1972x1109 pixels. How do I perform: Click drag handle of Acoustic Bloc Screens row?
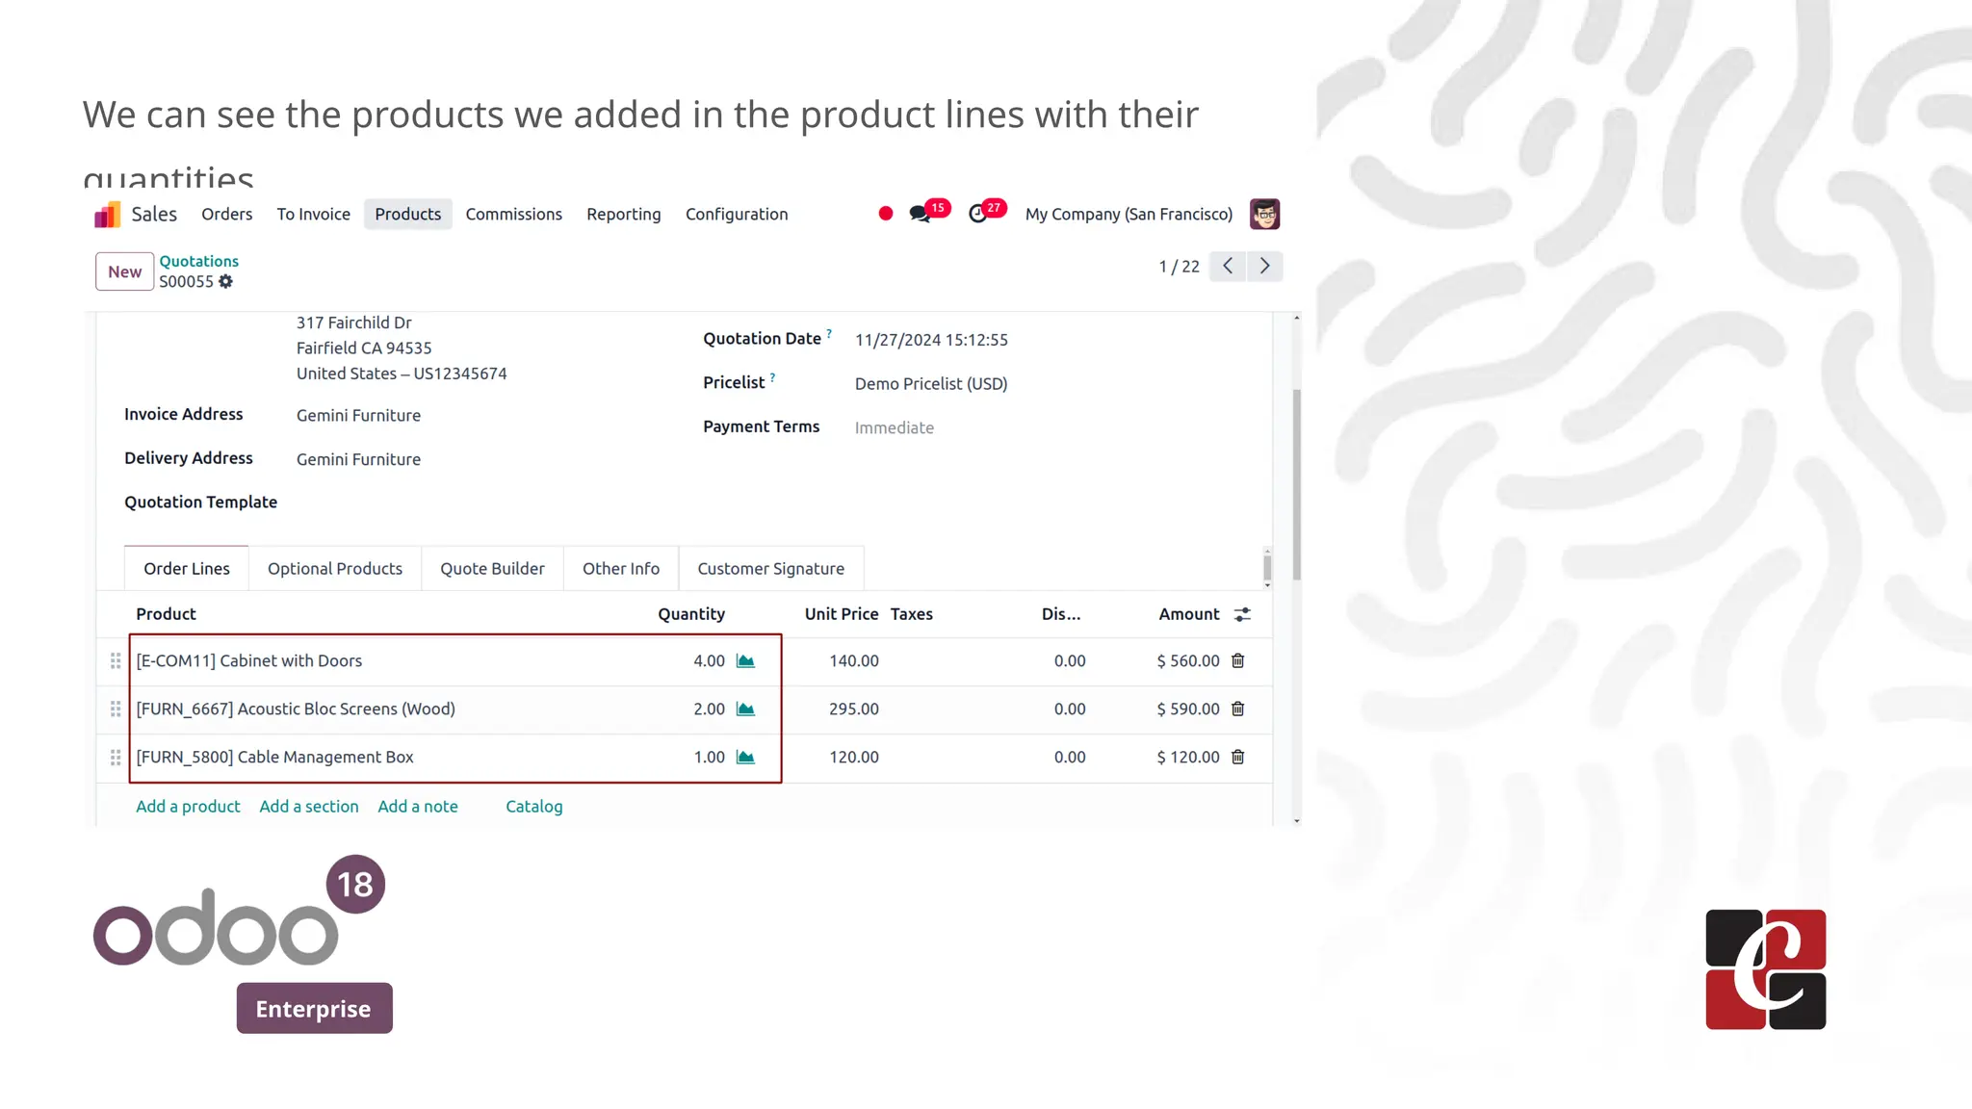pos(116,709)
